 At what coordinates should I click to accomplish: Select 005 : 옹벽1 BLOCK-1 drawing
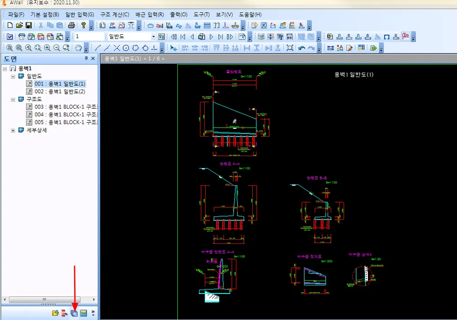point(66,122)
